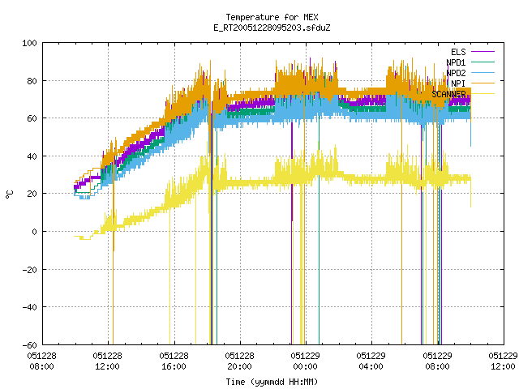Click the purple ELS legend line sample
The height and width of the screenshot is (389, 519).
[x=483, y=52]
